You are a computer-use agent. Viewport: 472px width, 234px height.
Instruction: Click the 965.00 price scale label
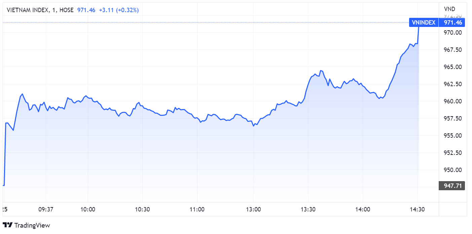[453, 67]
